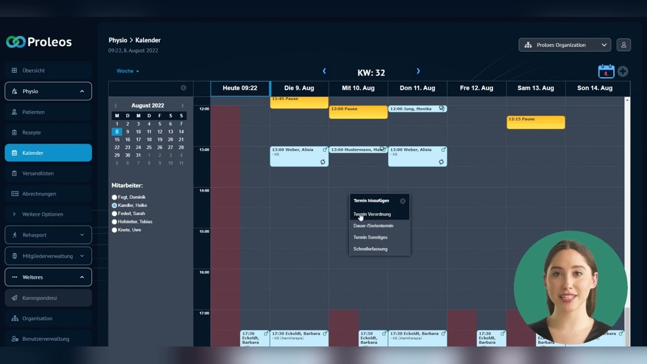Viewport: 647px width, 364px height.
Task: Choose Termin Verordnung from popup
Action: point(379,214)
